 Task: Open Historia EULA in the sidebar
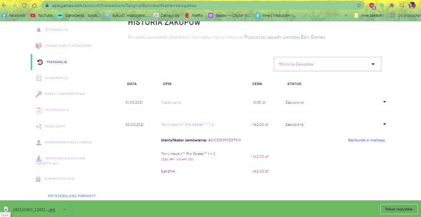pyautogui.click(x=57, y=110)
